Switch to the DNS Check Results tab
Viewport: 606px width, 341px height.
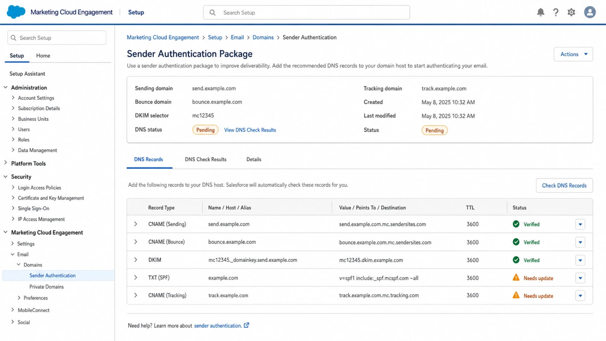[x=206, y=159]
